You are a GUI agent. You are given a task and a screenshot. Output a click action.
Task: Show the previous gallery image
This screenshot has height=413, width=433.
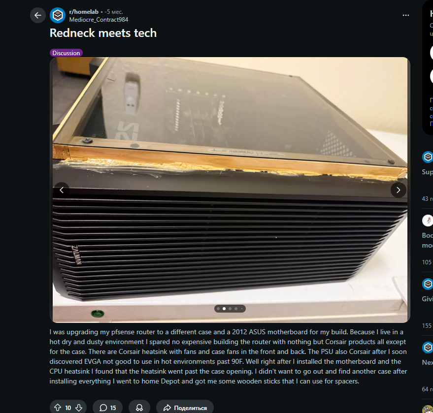tap(62, 190)
